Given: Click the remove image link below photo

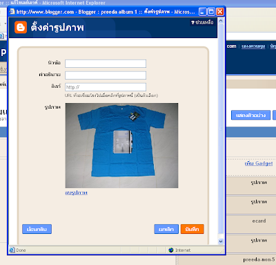Looking at the screenshot, I should click(76, 192).
